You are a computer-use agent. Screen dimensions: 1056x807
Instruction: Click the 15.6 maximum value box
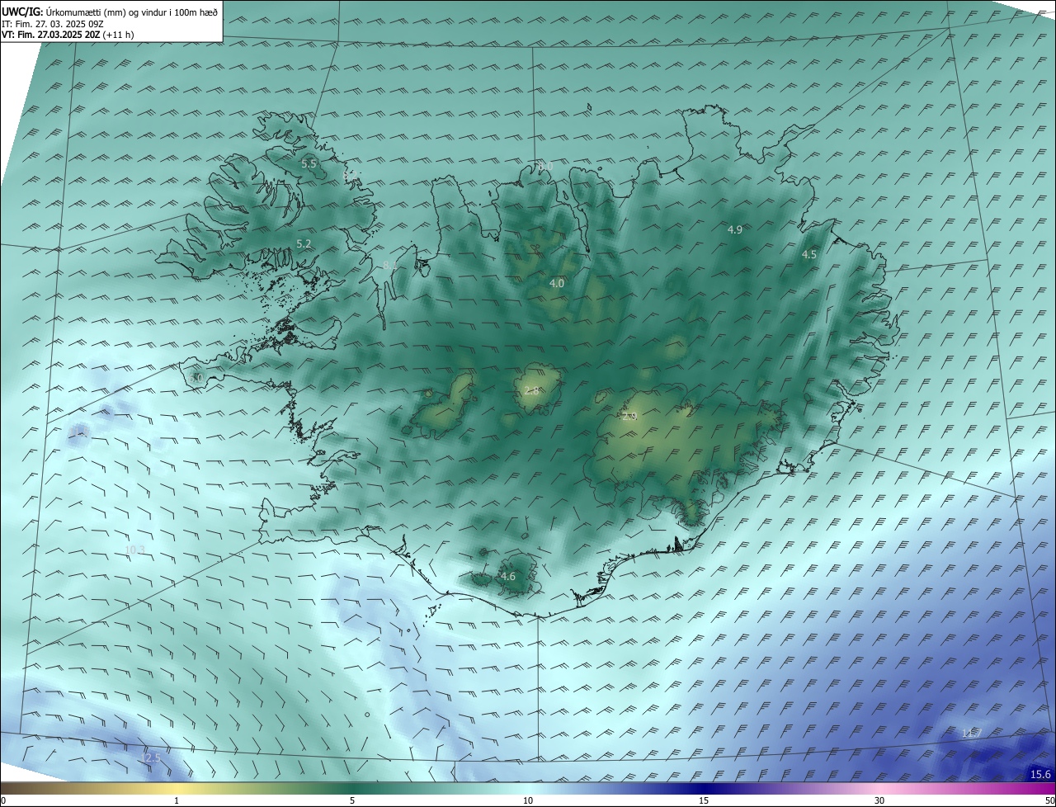[x=1041, y=773]
